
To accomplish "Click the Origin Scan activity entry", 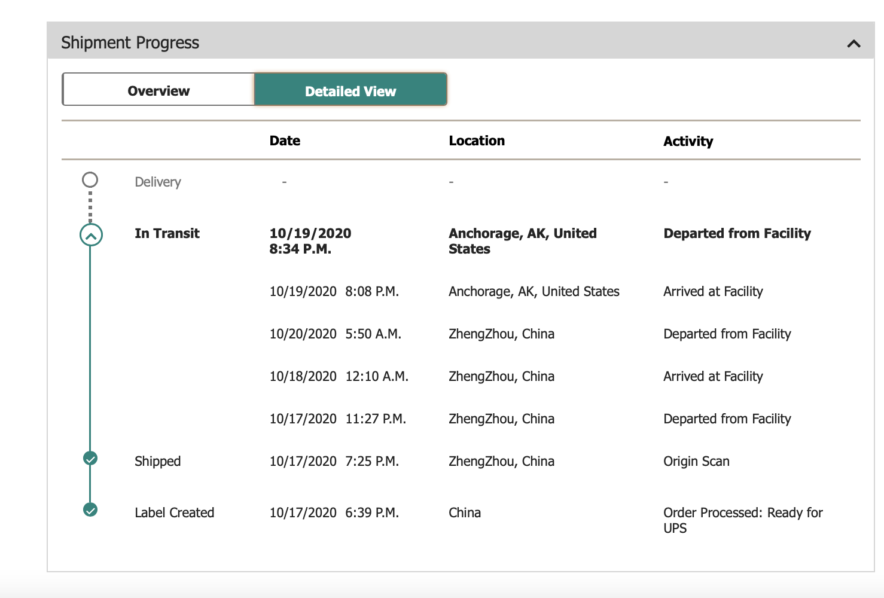I will (696, 462).
